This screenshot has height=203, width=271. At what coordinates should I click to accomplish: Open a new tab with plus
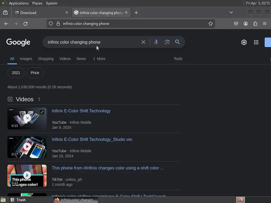tap(136, 13)
